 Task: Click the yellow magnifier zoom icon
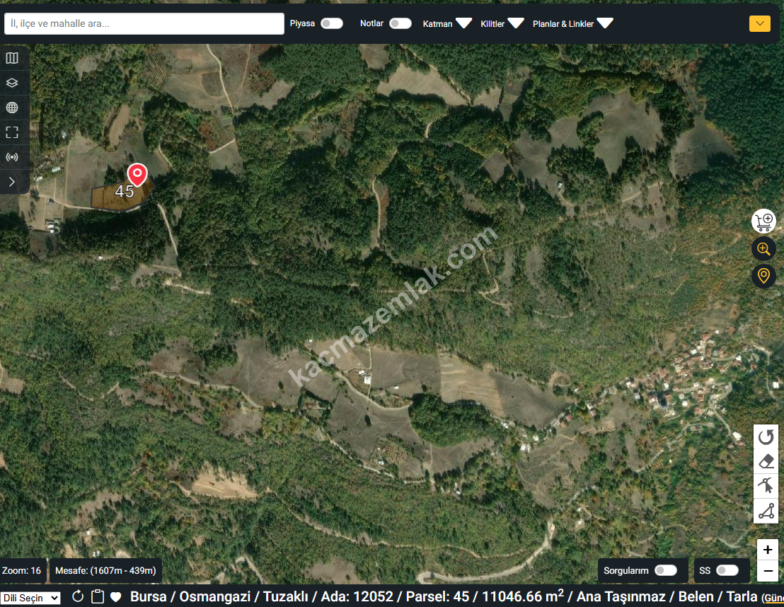(x=763, y=249)
